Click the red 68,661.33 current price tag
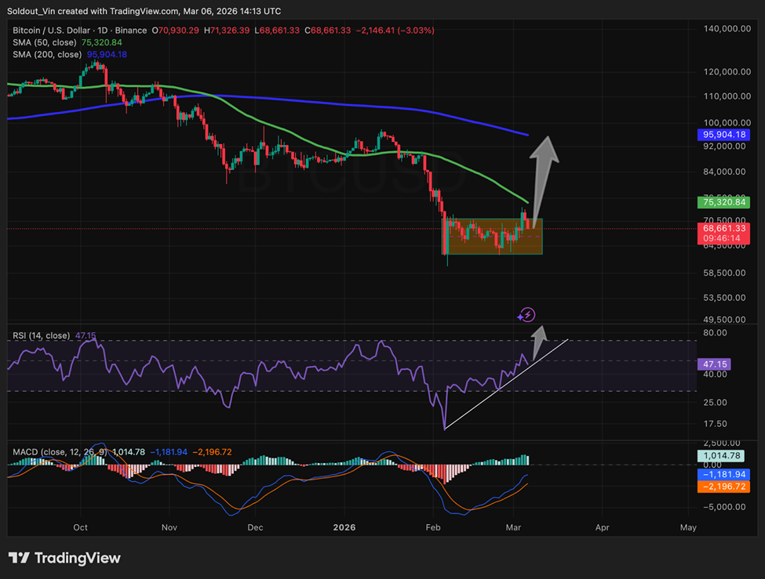This screenshot has height=579, width=765. (723, 228)
